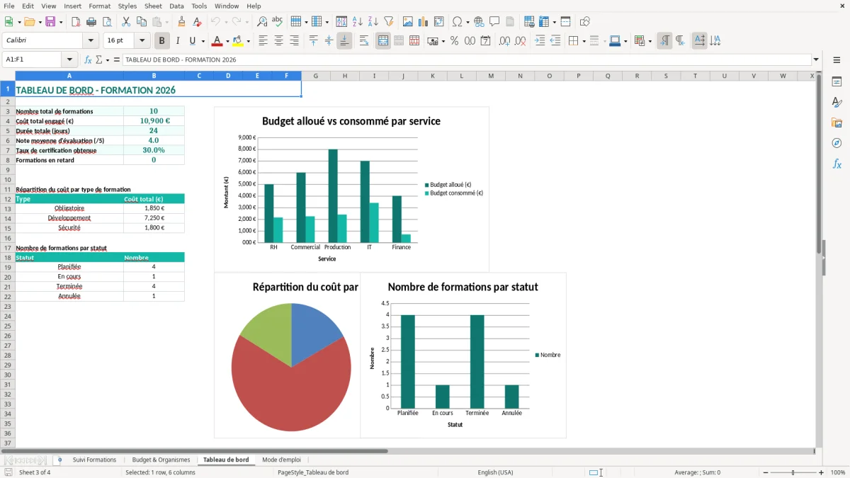Image resolution: width=850 pixels, height=478 pixels.
Task: Toggle Underline formatting
Action: point(193,41)
